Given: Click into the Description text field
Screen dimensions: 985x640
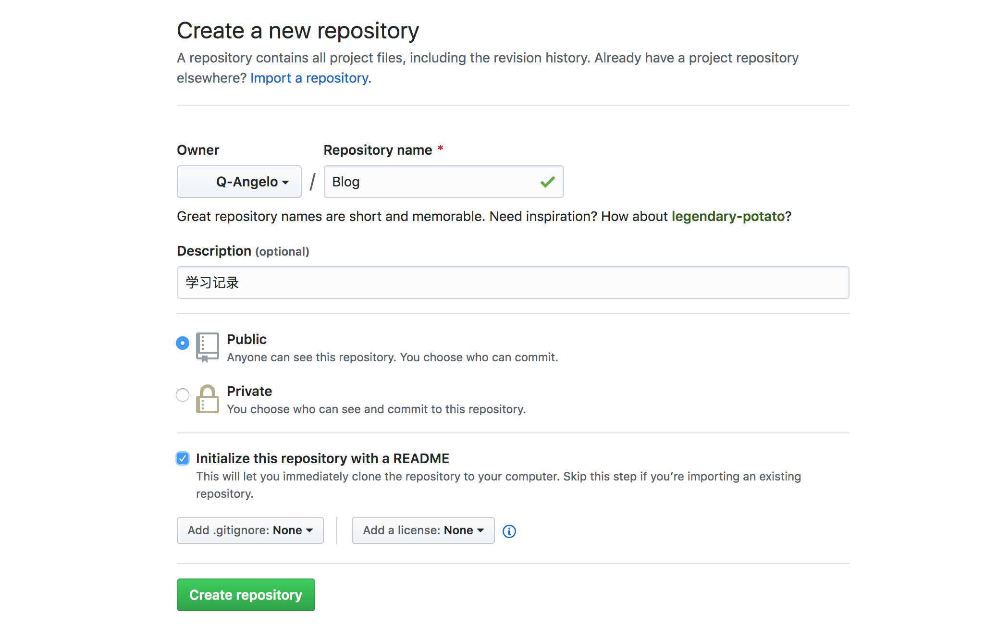Looking at the screenshot, I should click(x=512, y=283).
